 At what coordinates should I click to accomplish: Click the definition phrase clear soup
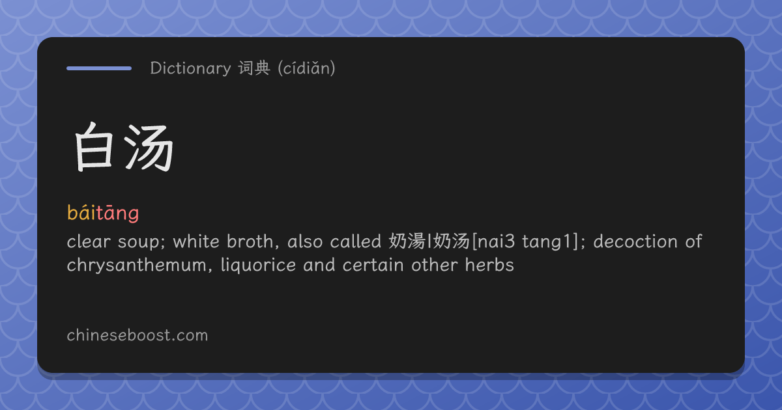[x=109, y=241]
